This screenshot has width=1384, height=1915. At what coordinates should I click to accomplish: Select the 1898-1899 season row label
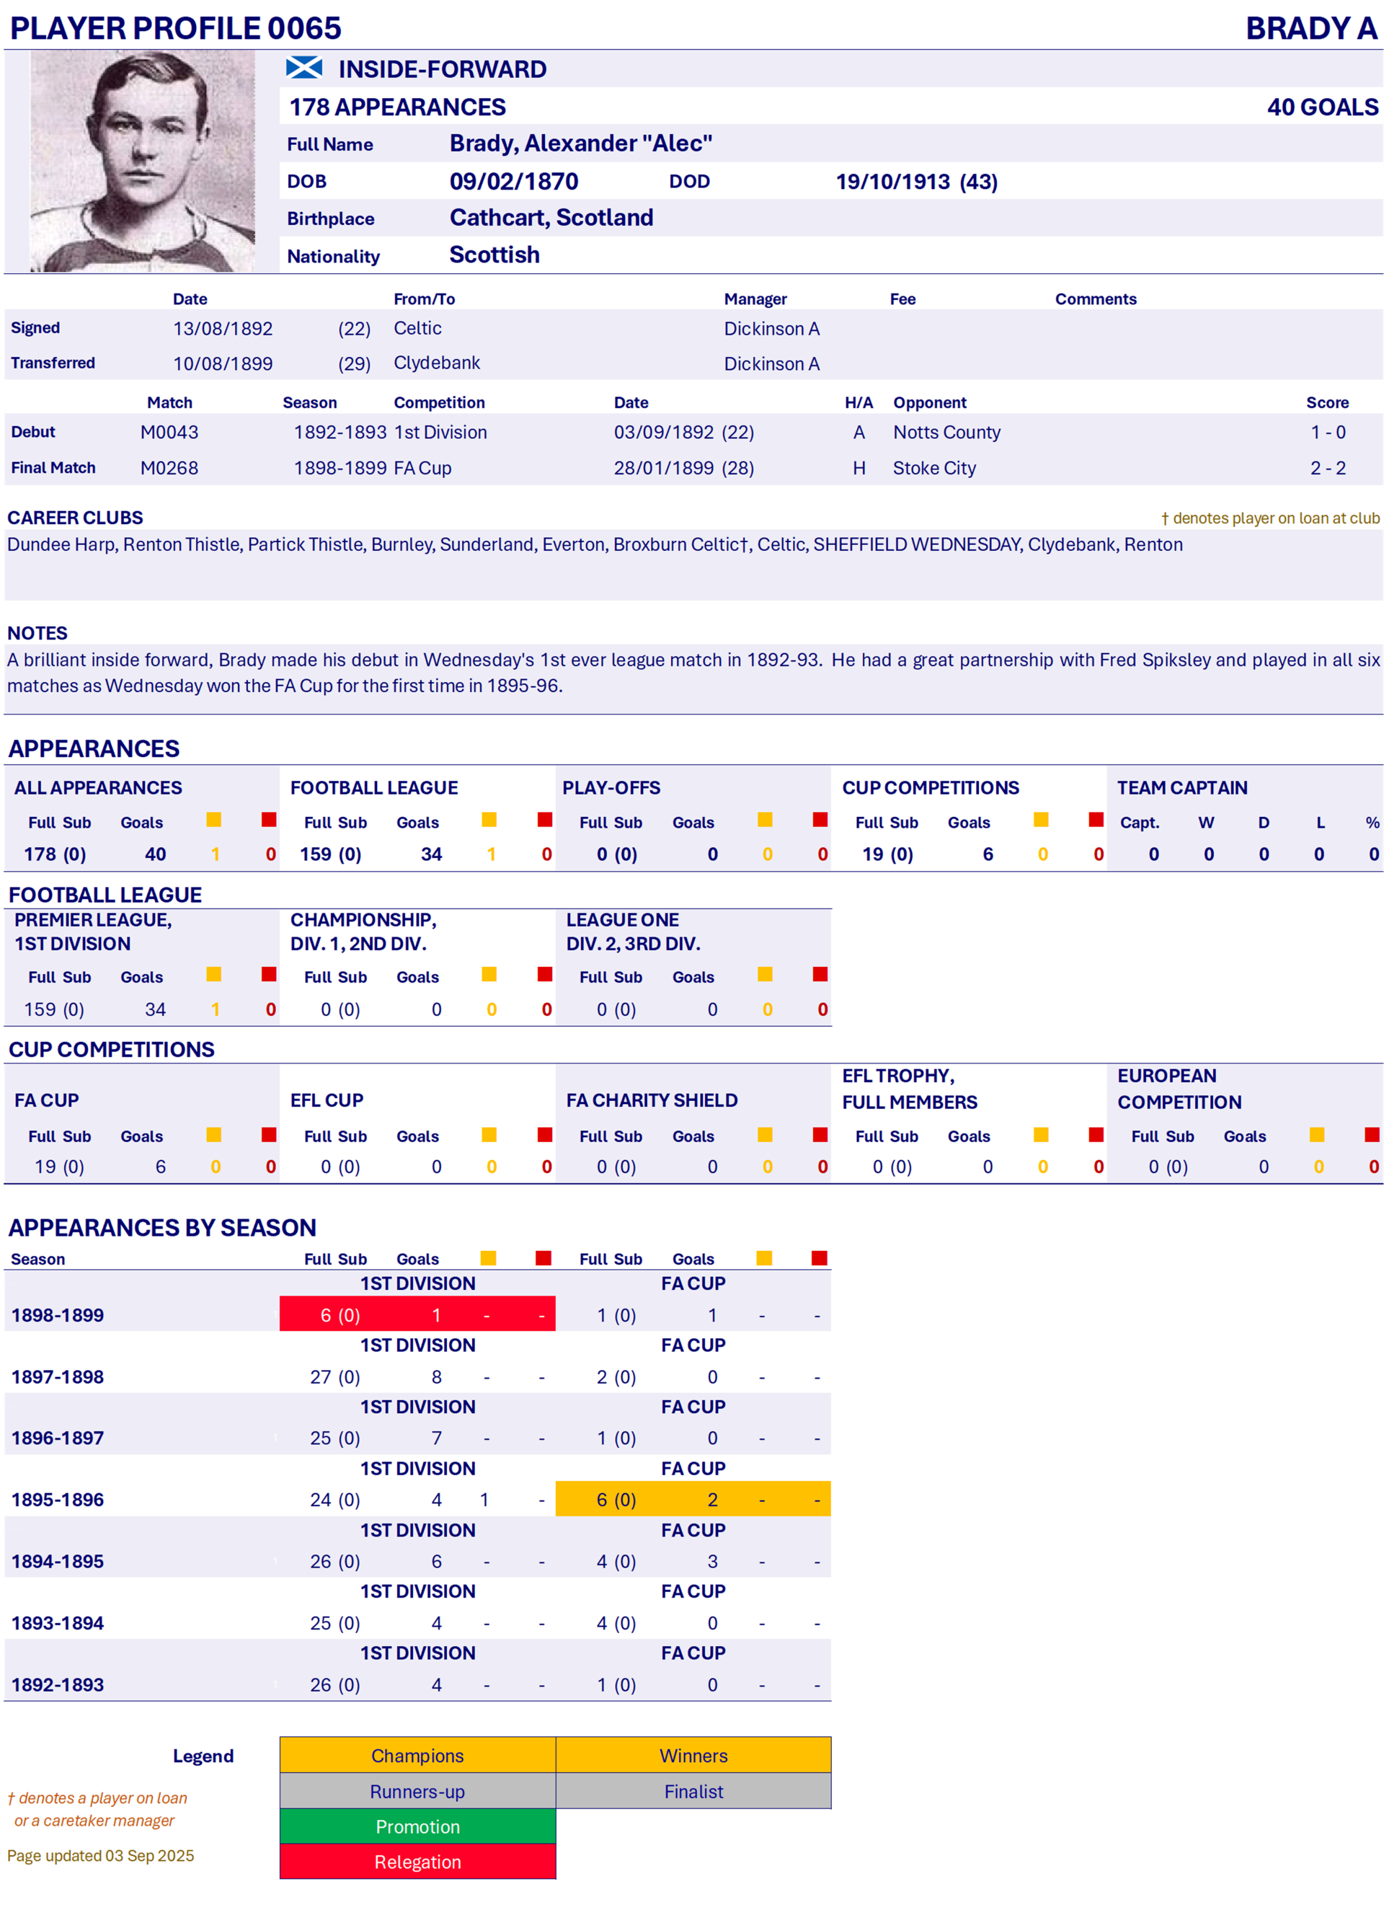58,1314
